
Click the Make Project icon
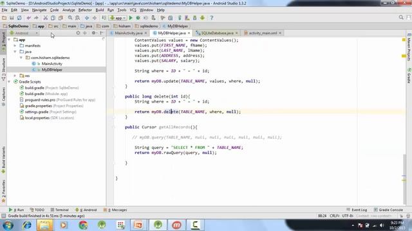[x=104, y=18]
